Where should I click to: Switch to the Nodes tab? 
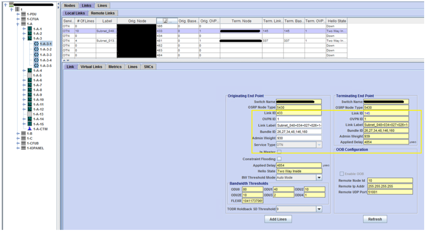click(x=70, y=6)
